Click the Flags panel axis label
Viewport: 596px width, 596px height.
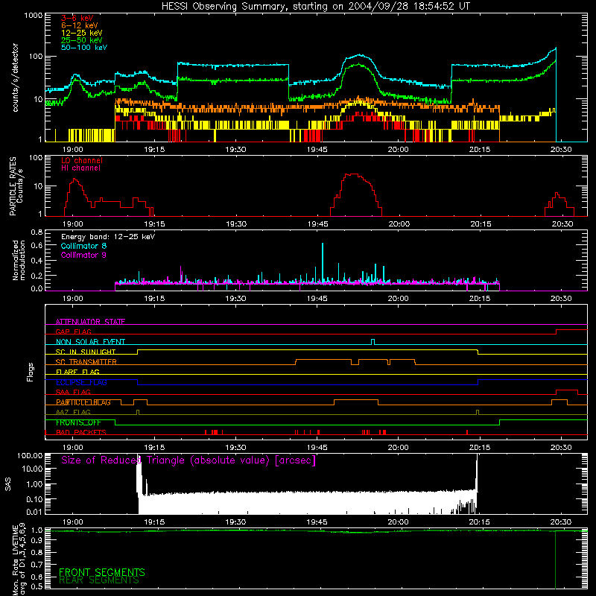[x=31, y=372]
